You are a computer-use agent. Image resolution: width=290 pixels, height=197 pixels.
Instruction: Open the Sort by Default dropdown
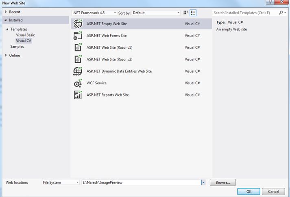(x=156, y=13)
